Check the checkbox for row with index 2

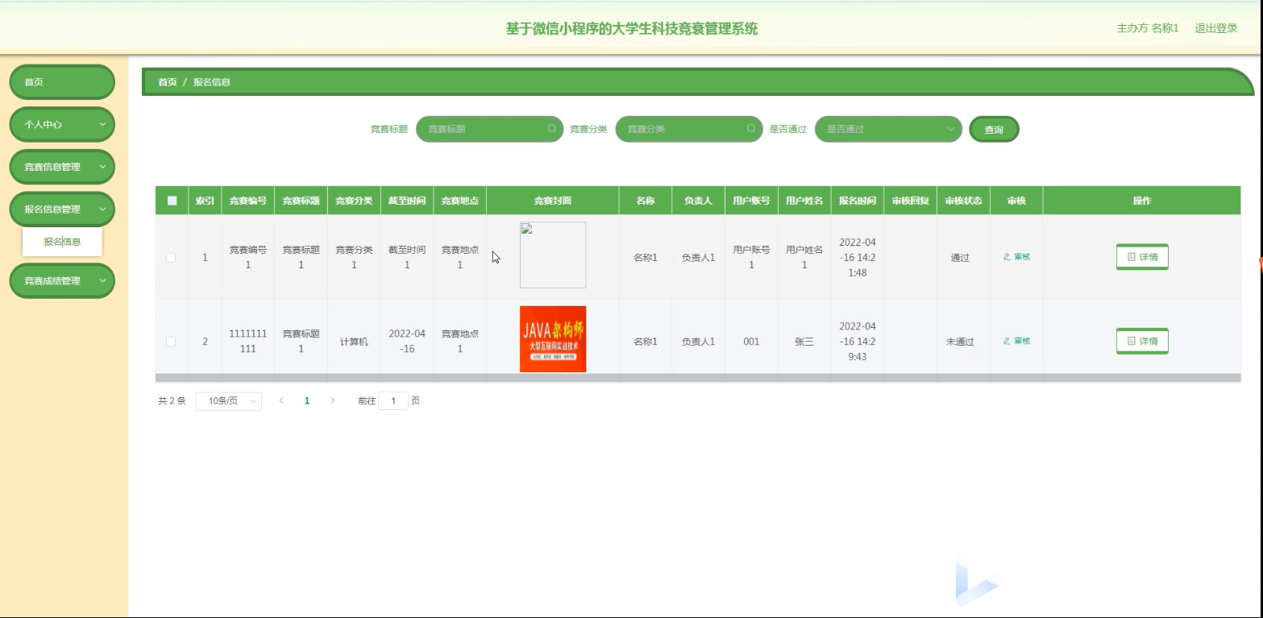171,342
